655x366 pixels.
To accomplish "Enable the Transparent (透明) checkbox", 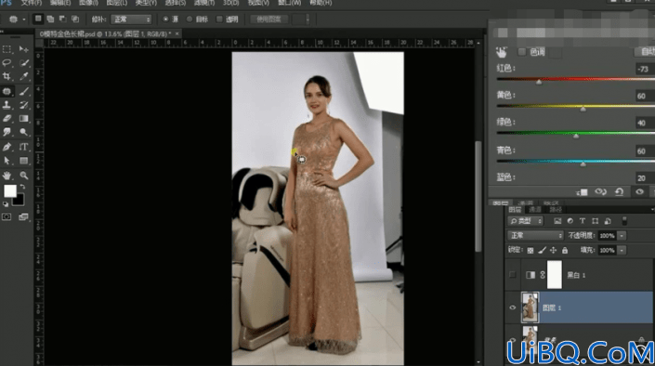I will (x=219, y=20).
